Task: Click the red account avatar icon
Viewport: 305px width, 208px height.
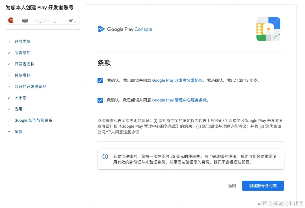Action: tap(11, 20)
